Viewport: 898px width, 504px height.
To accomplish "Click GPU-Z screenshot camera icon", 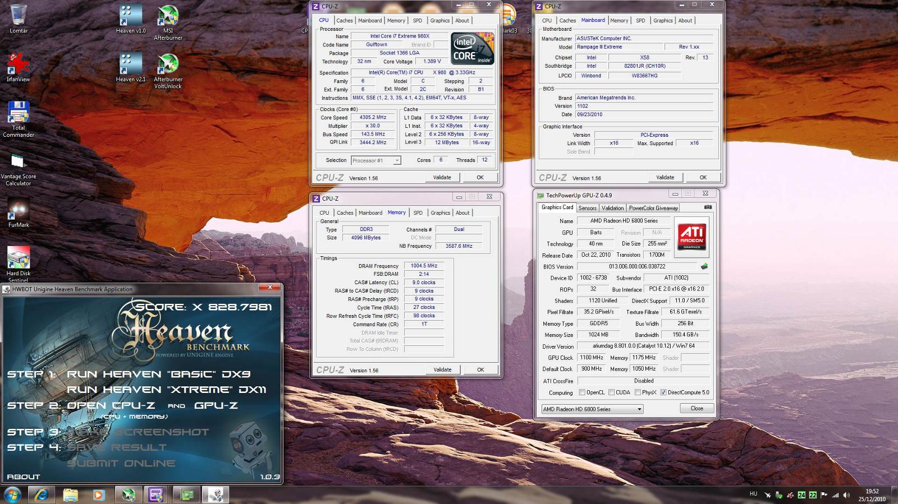I will 708,207.
